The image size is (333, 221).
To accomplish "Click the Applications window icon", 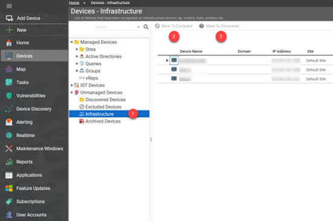I will point(9,175).
